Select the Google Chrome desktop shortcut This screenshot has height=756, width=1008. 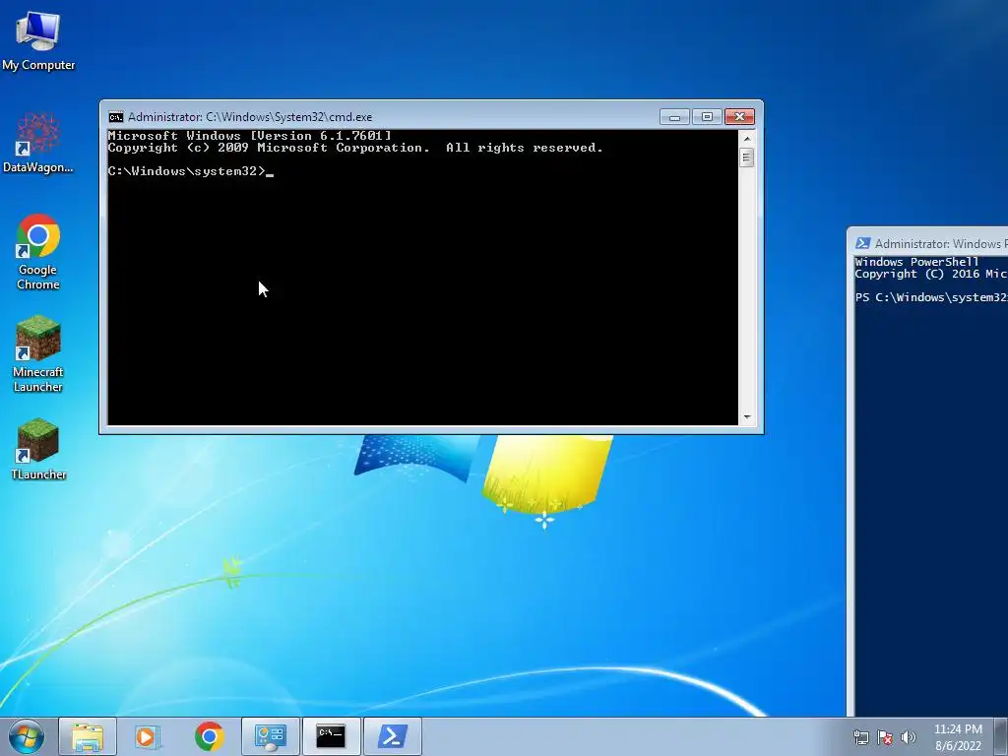(38, 251)
